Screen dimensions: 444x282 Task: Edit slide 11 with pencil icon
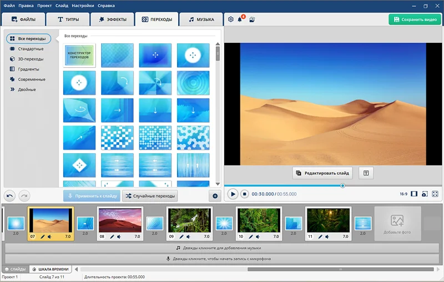click(320, 236)
